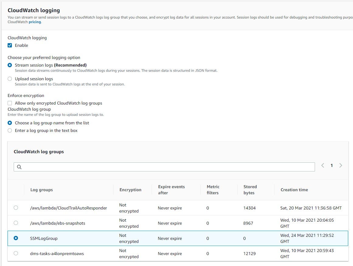Sort by Stored bytes column header
353x266 pixels.
(250, 190)
